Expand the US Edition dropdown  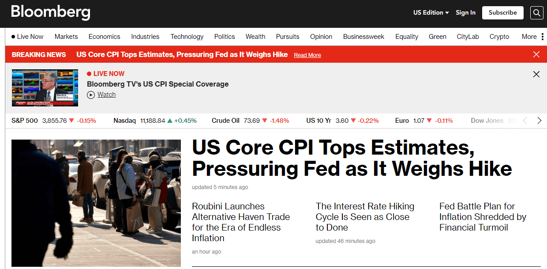pos(431,13)
